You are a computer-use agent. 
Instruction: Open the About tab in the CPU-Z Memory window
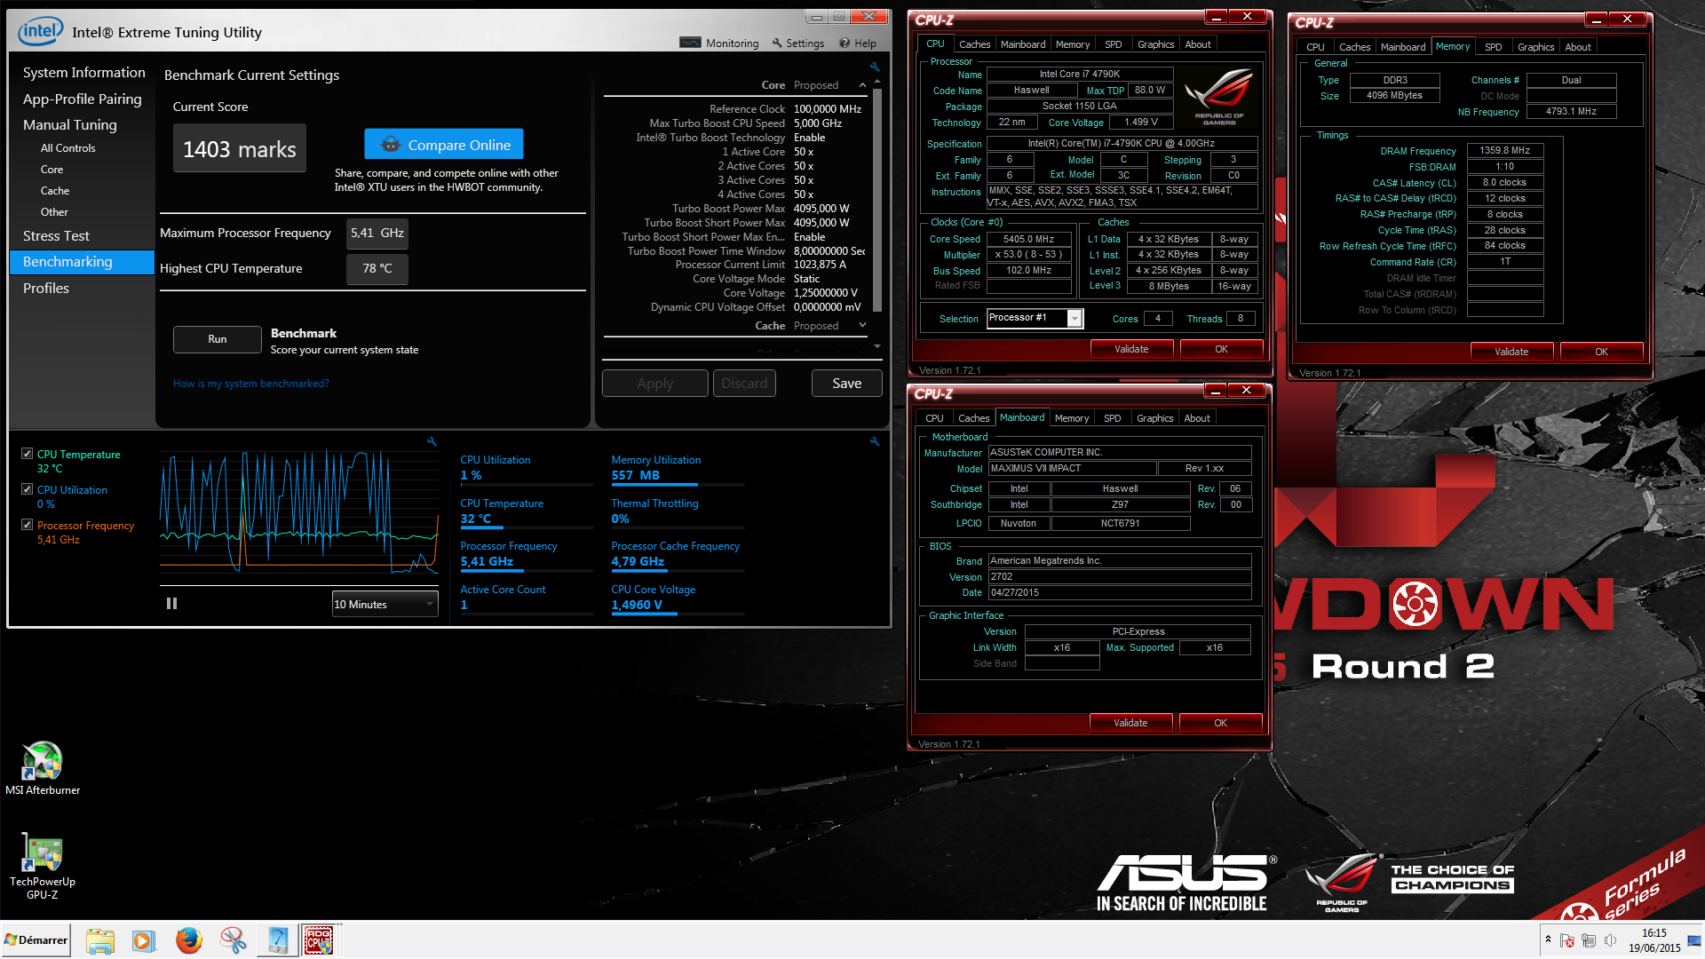(1578, 47)
